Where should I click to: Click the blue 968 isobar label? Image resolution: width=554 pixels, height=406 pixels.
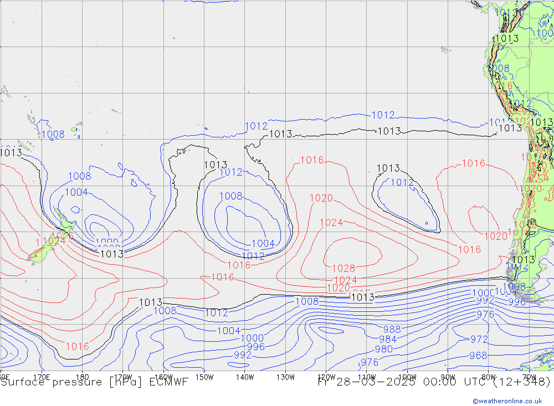click(479, 355)
